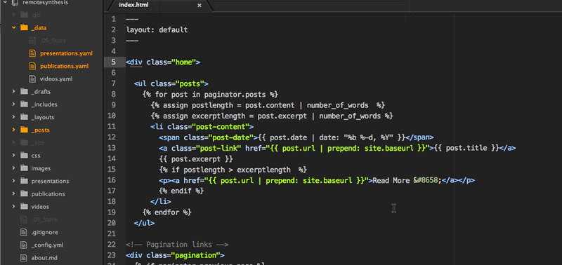Open videos.yaml in the sidebar

(56, 79)
